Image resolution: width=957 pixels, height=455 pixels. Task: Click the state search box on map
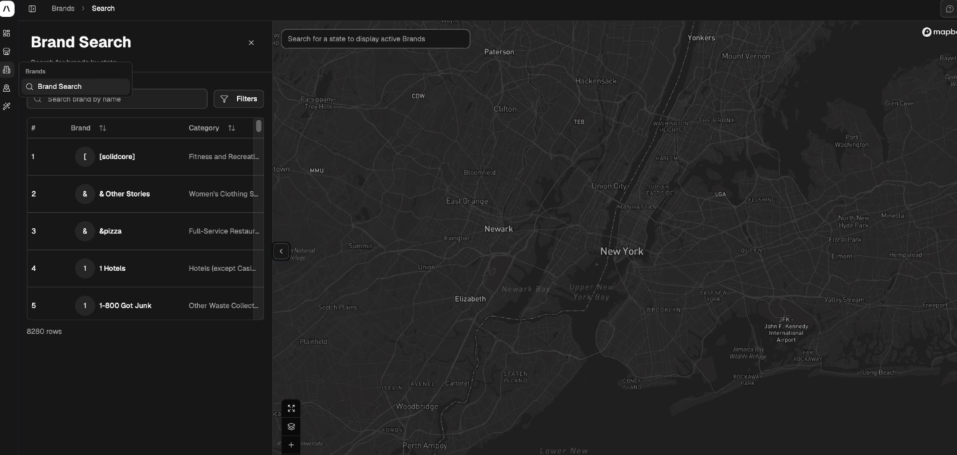pyautogui.click(x=376, y=39)
